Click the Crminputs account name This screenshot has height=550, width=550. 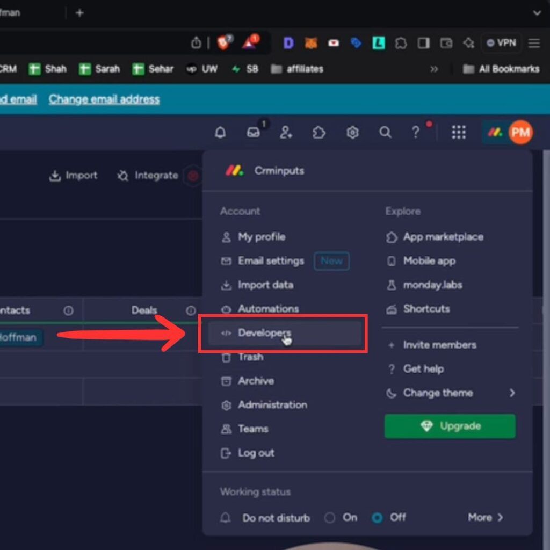click(x=279, y=171)
